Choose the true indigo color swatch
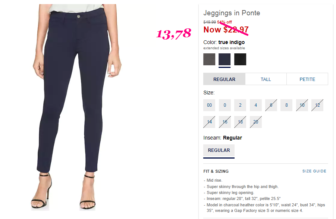 224,59
